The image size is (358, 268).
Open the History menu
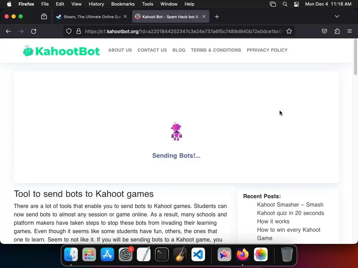tap(96, 4)
